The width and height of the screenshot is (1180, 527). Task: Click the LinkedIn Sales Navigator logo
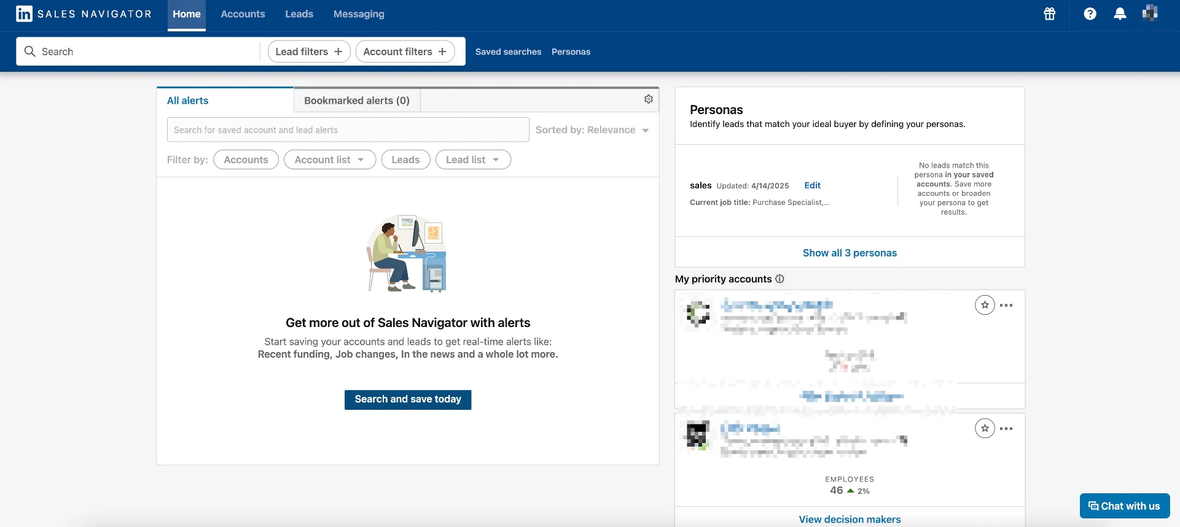click(84, 14)
